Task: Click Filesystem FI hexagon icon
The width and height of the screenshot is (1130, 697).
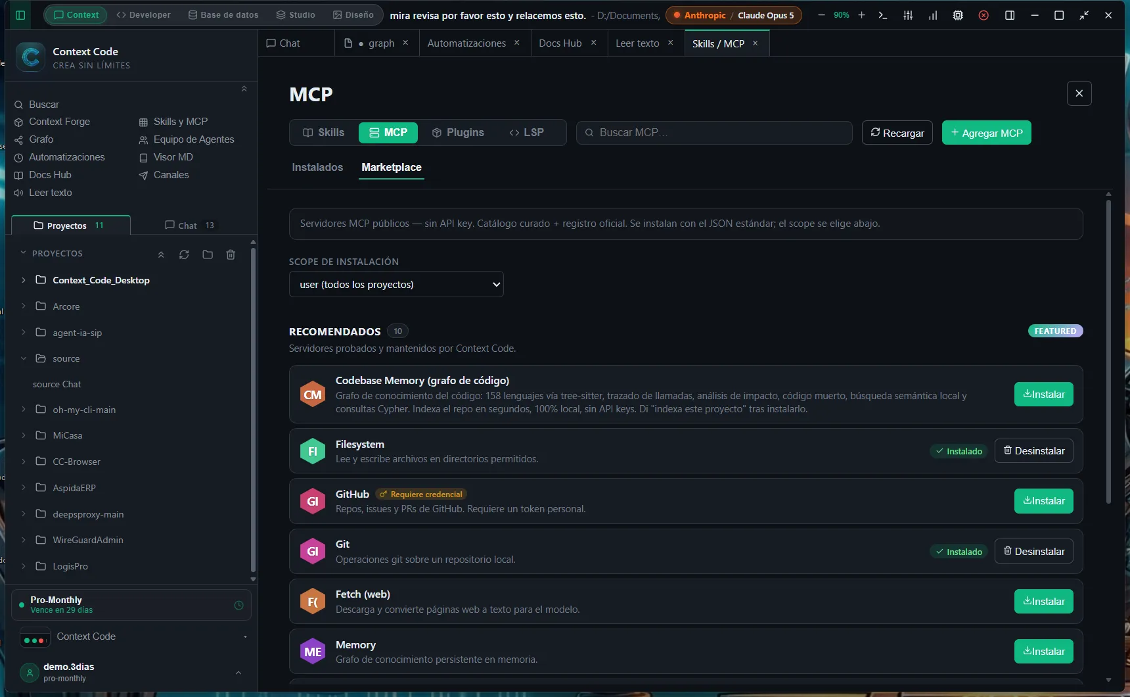Action: [313, 451]
